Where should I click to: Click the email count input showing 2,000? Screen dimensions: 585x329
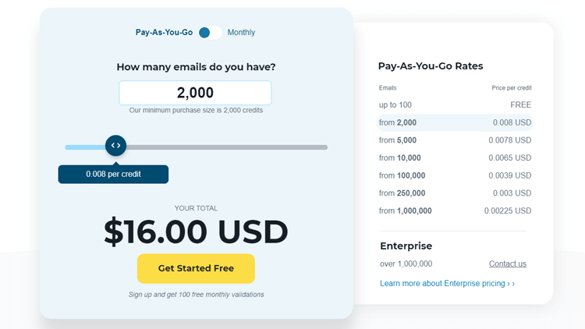tap(195, 93)
